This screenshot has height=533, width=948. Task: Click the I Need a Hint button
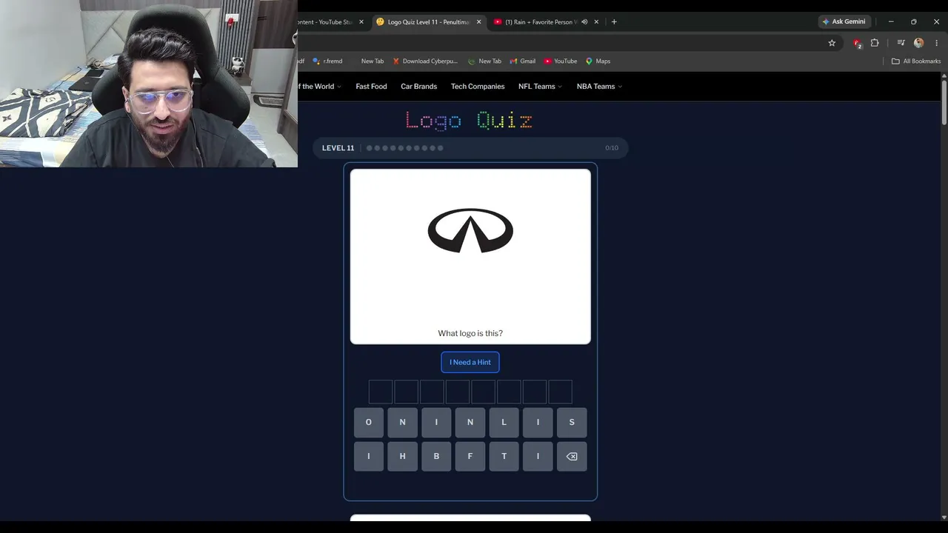click(470, 362)
